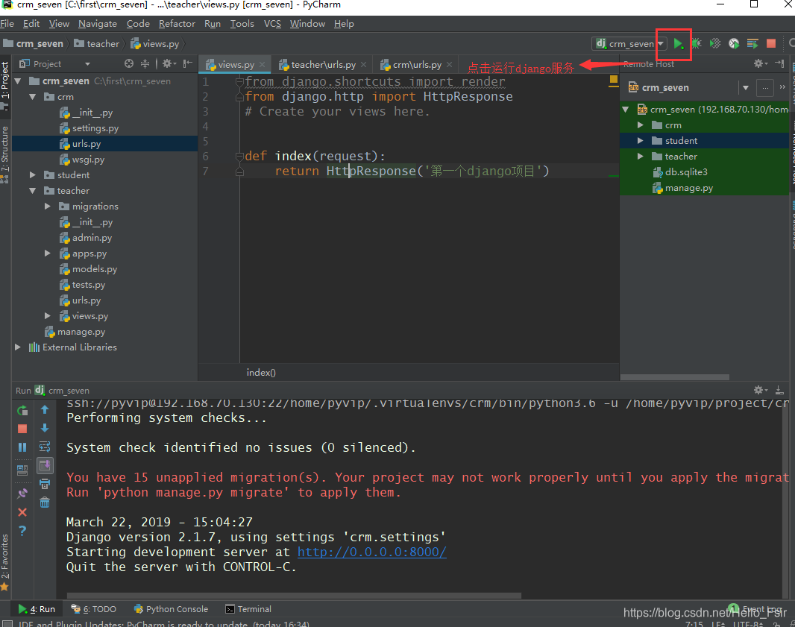Toggle the 4: Run tool window button
The image size is (795, 627).
tap(37, 609)
